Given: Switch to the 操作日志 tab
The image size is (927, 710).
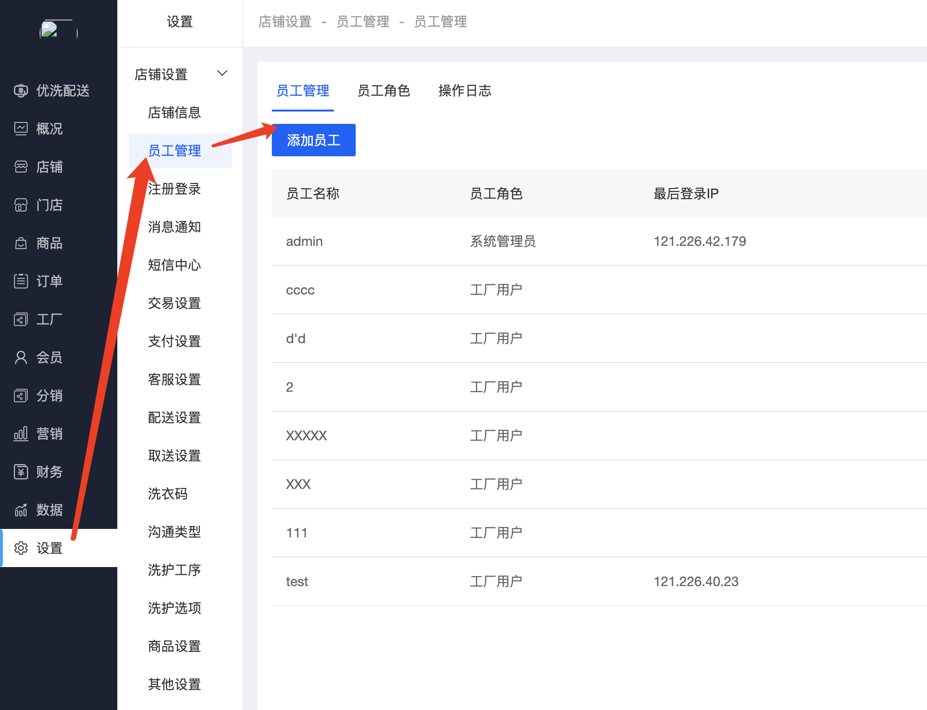Looking at the screenshot, I should [464, 91].
